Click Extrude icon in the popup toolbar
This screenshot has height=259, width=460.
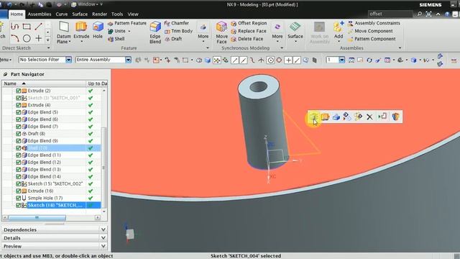(x=325, y=117)
